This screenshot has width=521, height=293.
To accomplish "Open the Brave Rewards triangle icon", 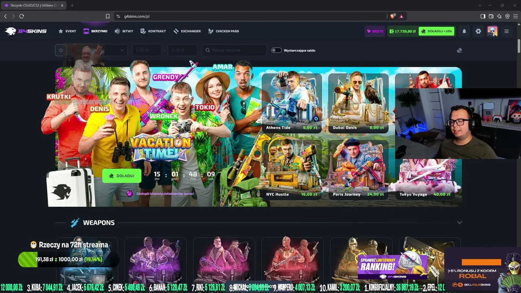I will point(401,16).
